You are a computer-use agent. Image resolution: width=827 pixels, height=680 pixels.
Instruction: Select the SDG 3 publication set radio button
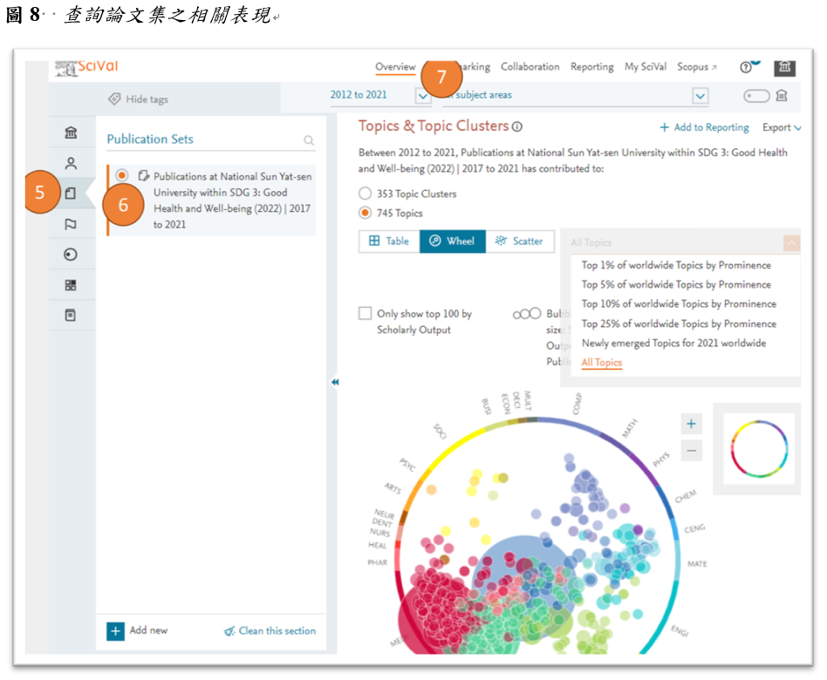coord(122,175)
